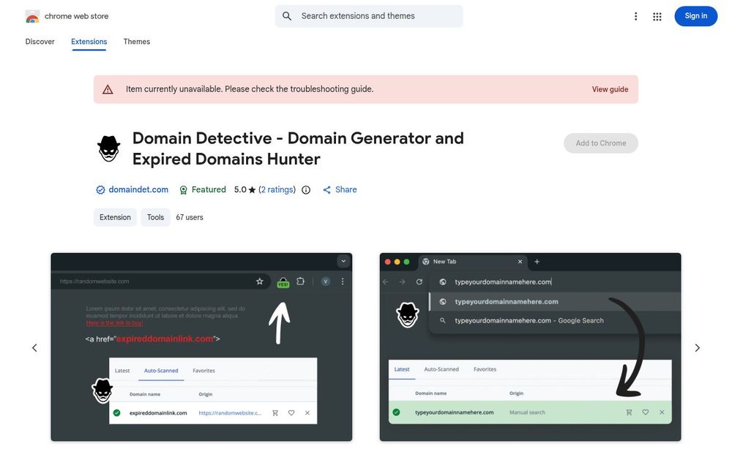The width and height of the screenshot is (732, 457).
Task: Click the search magnifier icon
Action: coord(287,16)
